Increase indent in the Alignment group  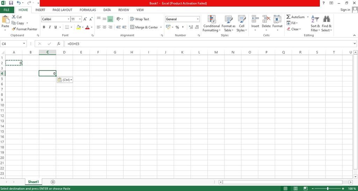(x=124, y=27)
